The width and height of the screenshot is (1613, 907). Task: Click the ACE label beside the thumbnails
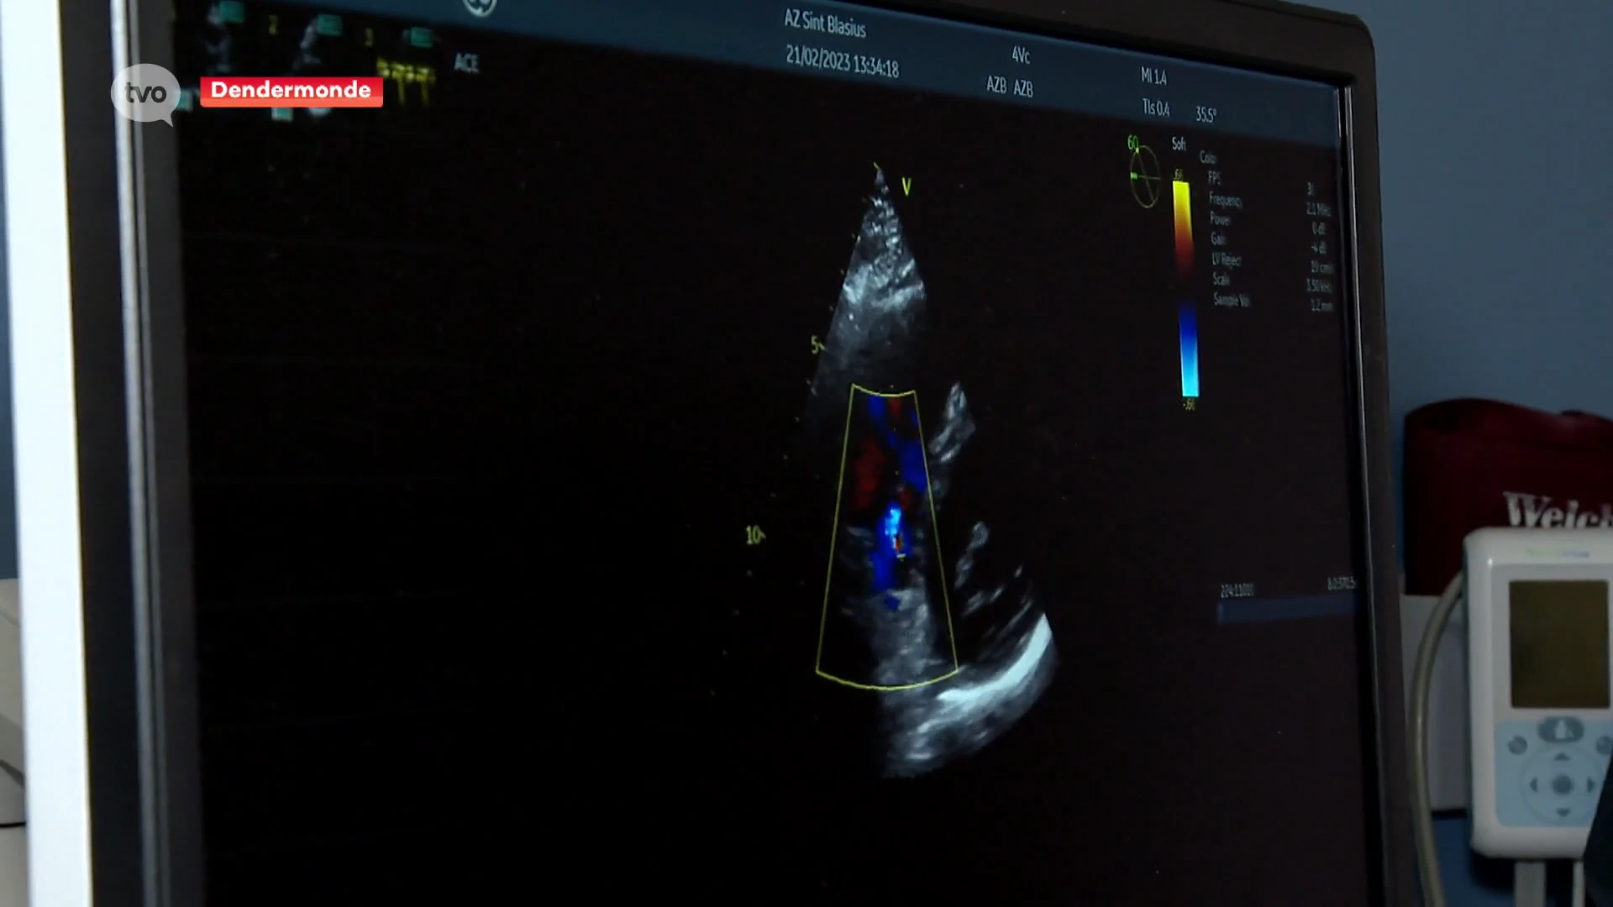click(x=466, y=63)
